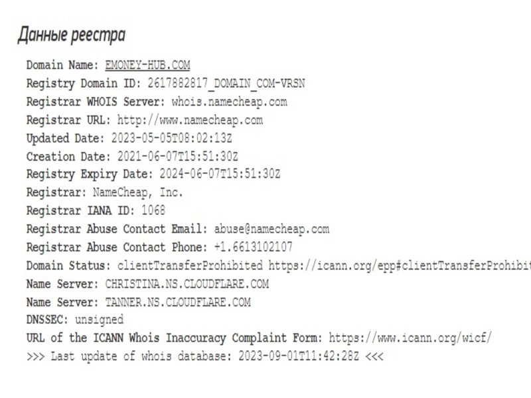Click whois.namecheap.com server text

(x=229, y=102)
